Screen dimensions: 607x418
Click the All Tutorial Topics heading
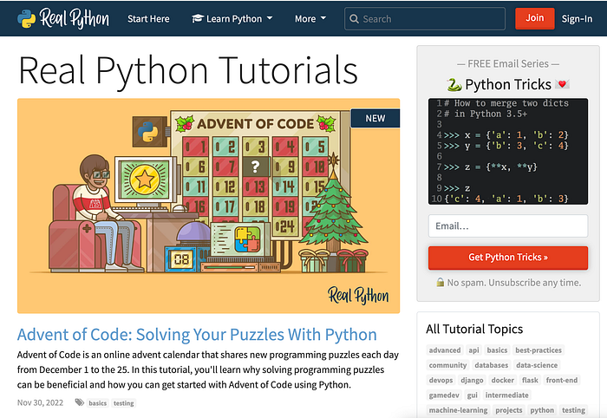coord(474,329)
